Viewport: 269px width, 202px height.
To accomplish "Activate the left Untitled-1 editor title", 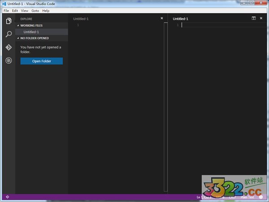I will click(x=81, y=19).
